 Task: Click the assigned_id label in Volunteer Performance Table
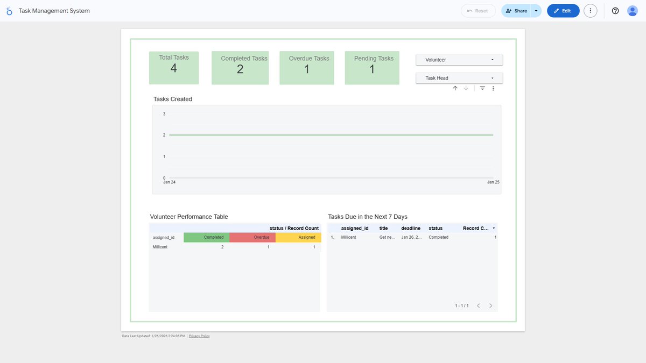(164, 237)
